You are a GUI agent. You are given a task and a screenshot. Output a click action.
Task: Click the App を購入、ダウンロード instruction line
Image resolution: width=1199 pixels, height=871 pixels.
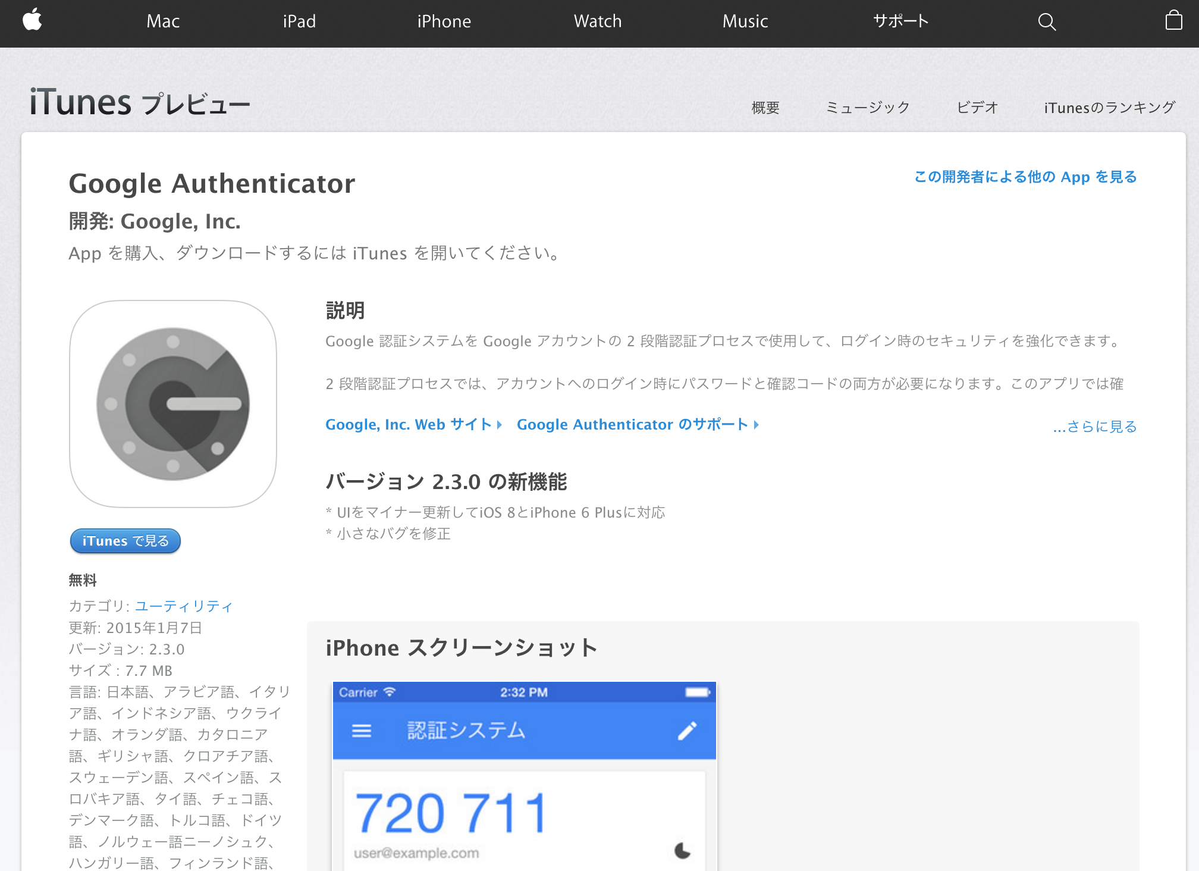tap(315, 253)
